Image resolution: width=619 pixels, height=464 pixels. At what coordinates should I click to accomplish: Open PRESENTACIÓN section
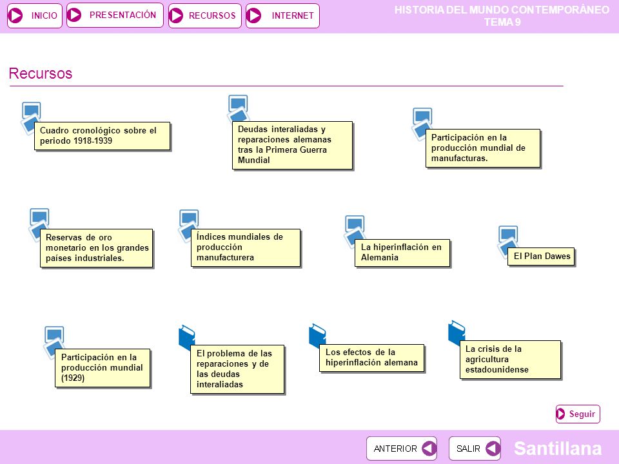(115, 15)
